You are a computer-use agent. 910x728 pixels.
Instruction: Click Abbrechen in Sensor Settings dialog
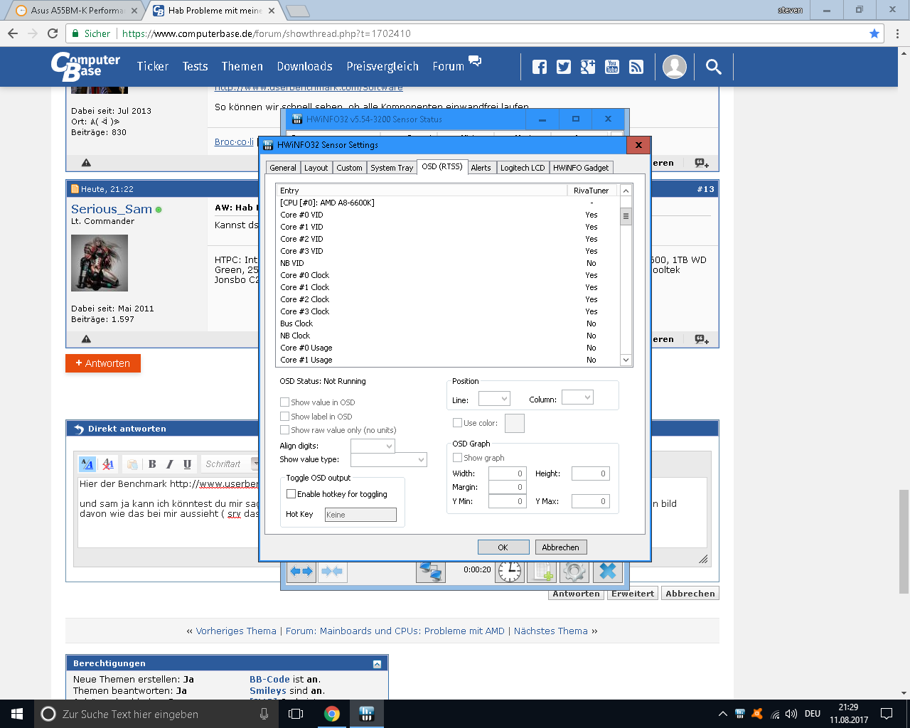(560, 547)
